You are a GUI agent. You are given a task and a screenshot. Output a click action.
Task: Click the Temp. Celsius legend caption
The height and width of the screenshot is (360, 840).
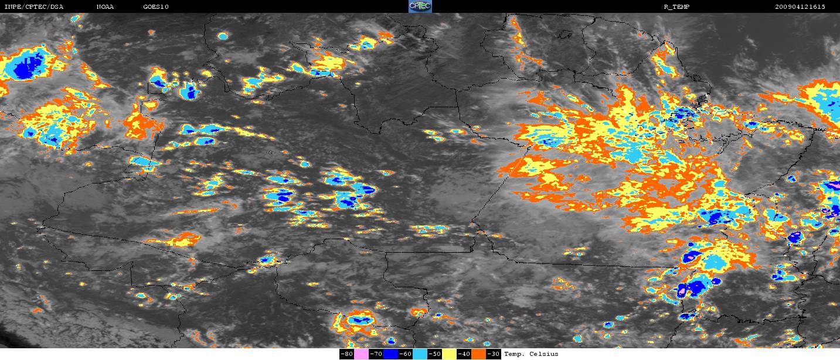(531, 354)
